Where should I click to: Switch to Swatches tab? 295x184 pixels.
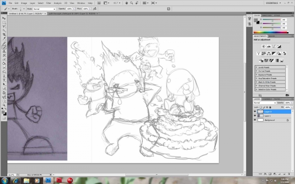coord(267,15)
